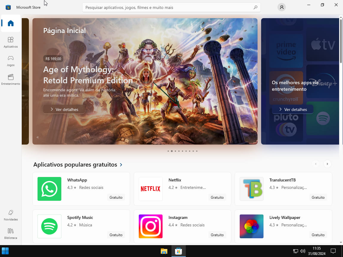The width and height of the screenshot is (343, 257).
Task: Open the Netflix app icon
Action: (150, 189)
